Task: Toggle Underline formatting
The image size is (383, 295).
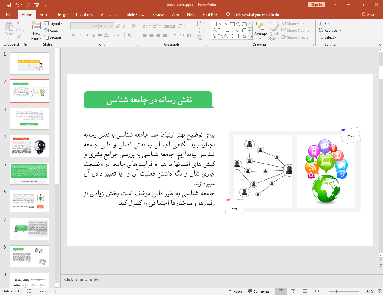Action: (x=87, y=35)
